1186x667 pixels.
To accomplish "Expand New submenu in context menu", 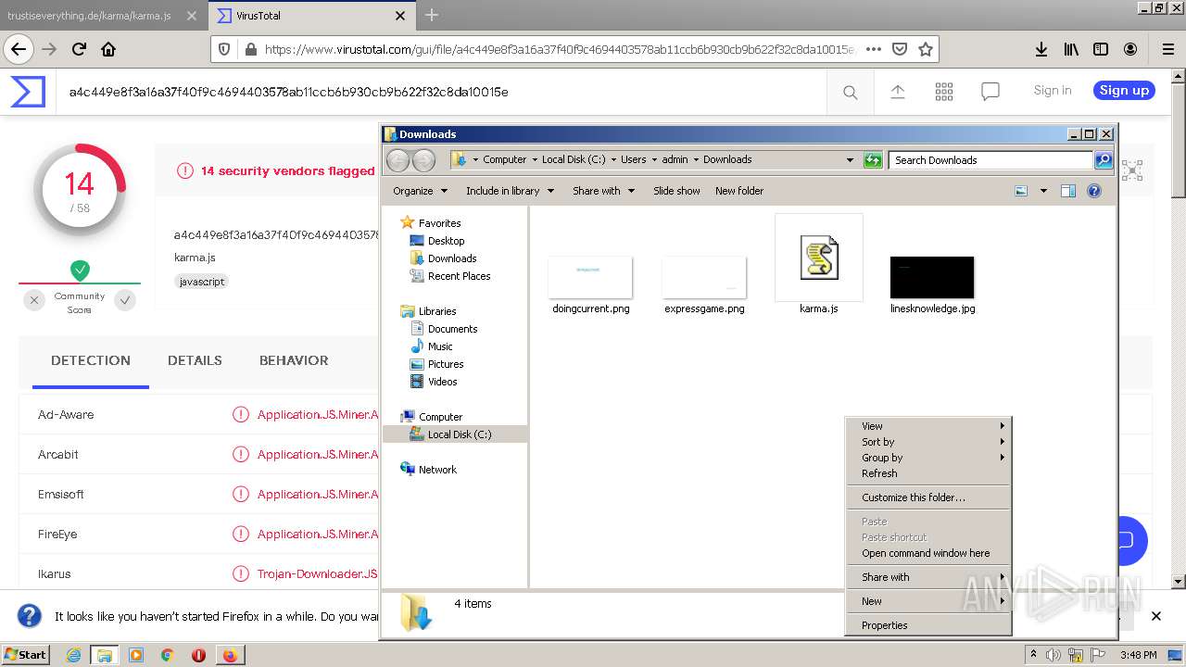I will point(927,601).
